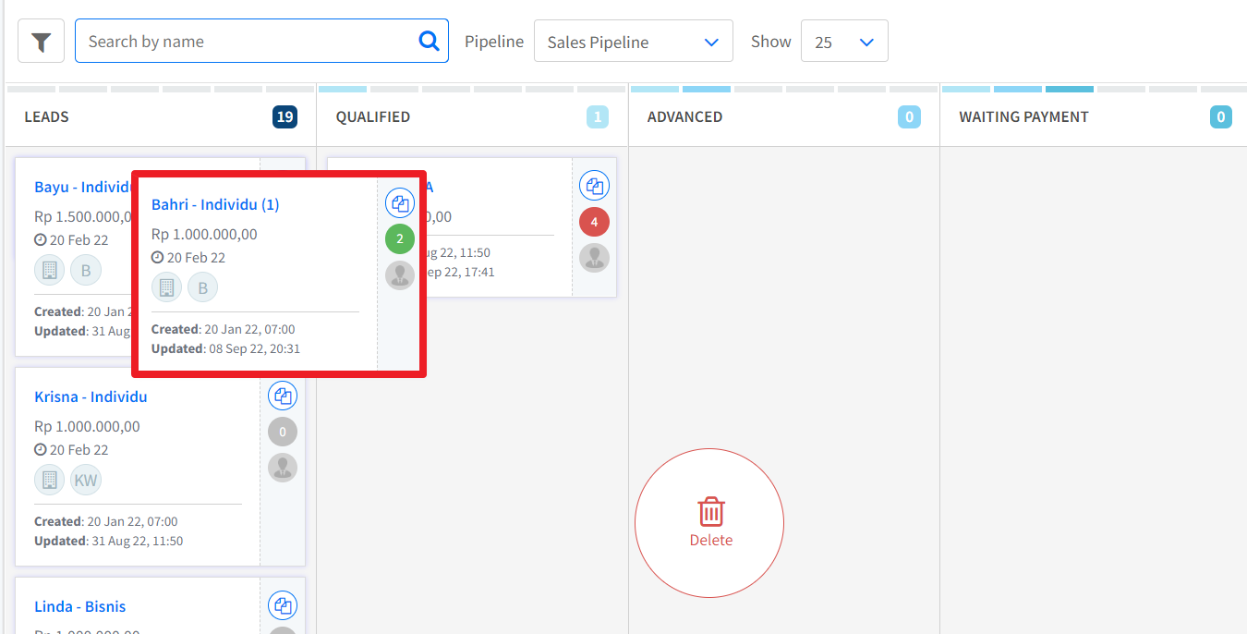This screenshot has width=1247, height=634.
Task: Open the filter funnel button
Action: tap(41, 42)
